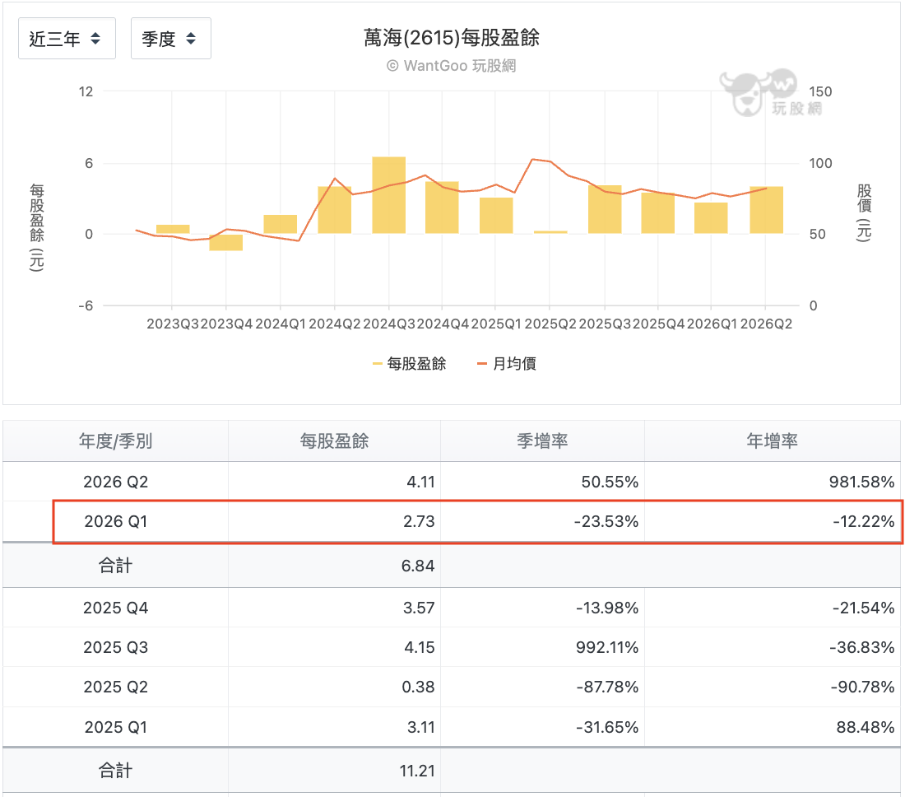Click the chart title 萬海(2615)每股盈餘
Image resolution: width=905 pixels, height=797 pixels.
[452, 38]
